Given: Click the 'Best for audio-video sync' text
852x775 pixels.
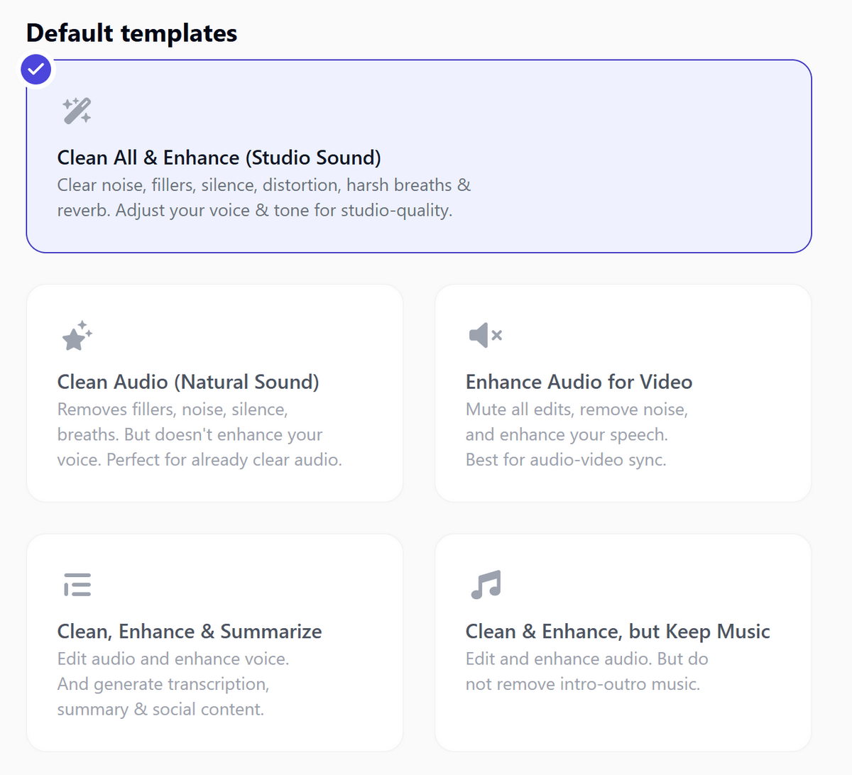Looking at the screenshot, I should click(566, 460).
